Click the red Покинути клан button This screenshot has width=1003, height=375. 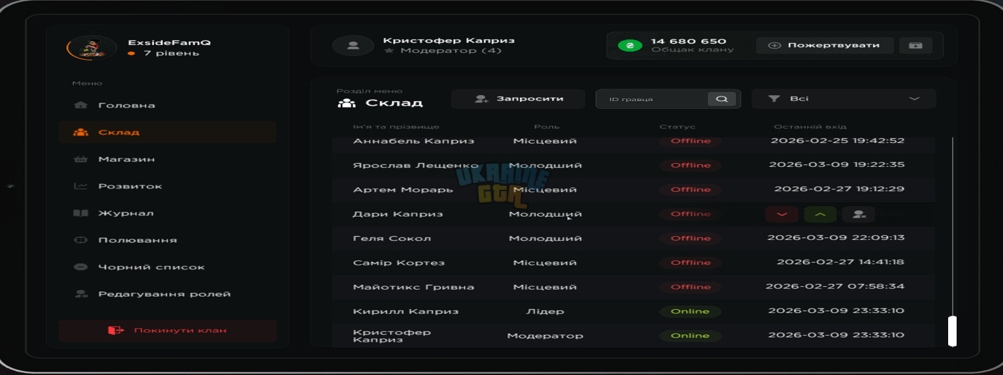[168, 331]
